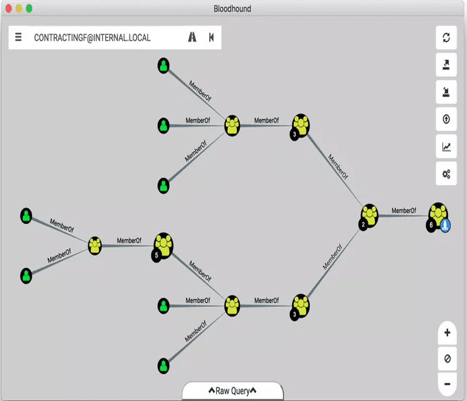467x401 pixels.
Task: Select the group node labeled 2
Action: pyautogui.click(x=370, y=214)
